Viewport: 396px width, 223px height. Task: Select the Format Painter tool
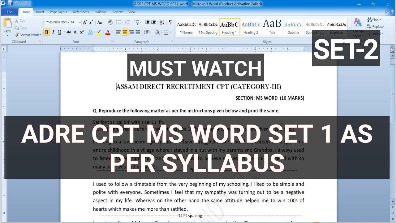pos(28,35)
